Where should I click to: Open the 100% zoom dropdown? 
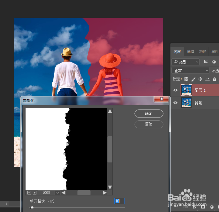point(57,193)
